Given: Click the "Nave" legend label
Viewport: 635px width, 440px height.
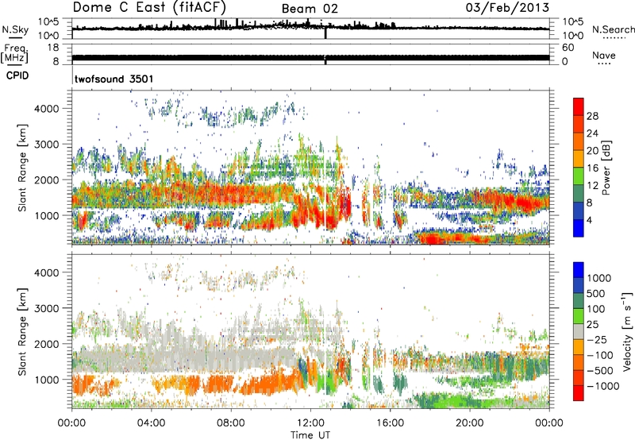Looking at the screenshot, I should coord(604,55).
